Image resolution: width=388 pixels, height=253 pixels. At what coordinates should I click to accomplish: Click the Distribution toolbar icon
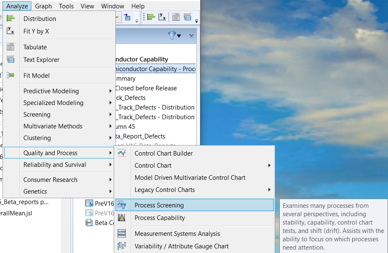point(151,17)
